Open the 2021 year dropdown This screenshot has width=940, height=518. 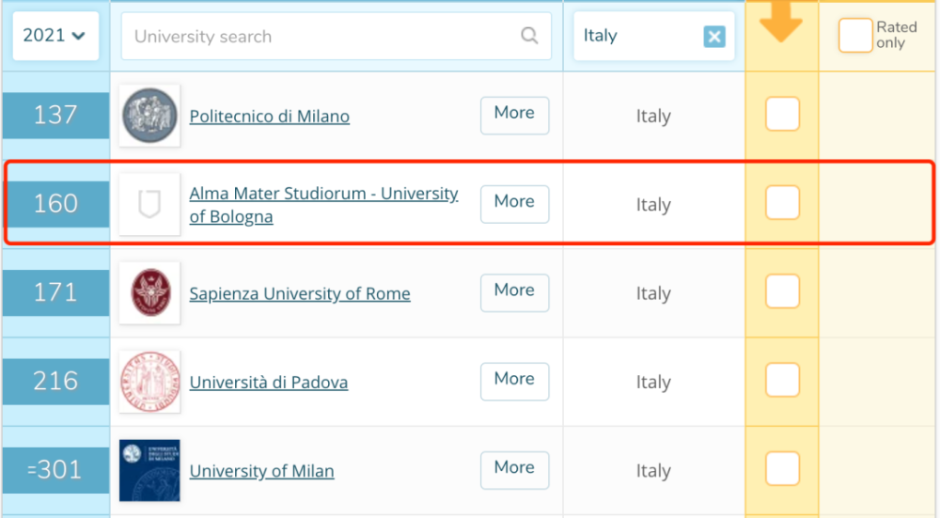(x=55, y=36)
